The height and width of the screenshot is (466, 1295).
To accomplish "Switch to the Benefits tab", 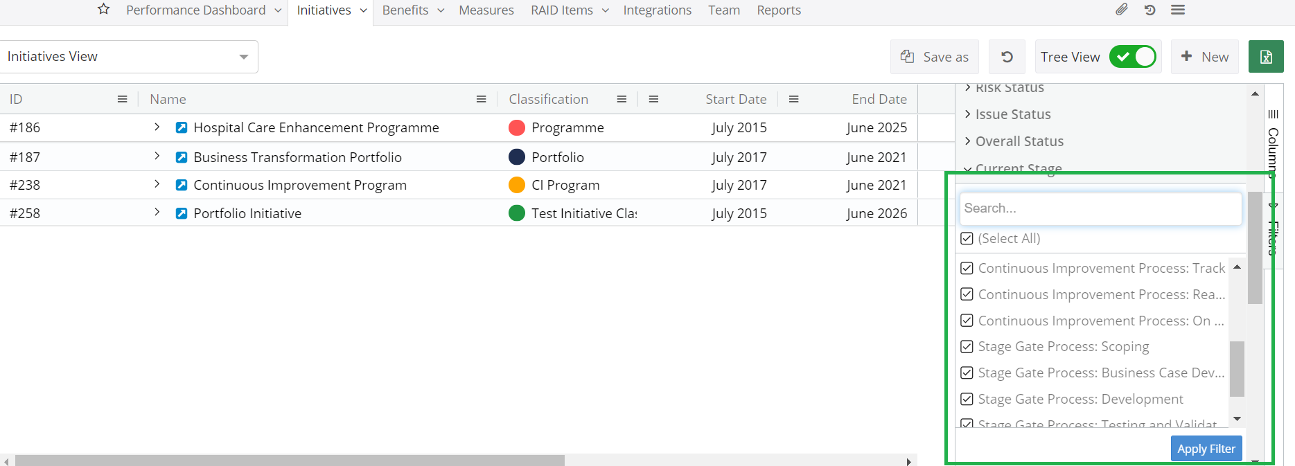I will click(405, 10).
